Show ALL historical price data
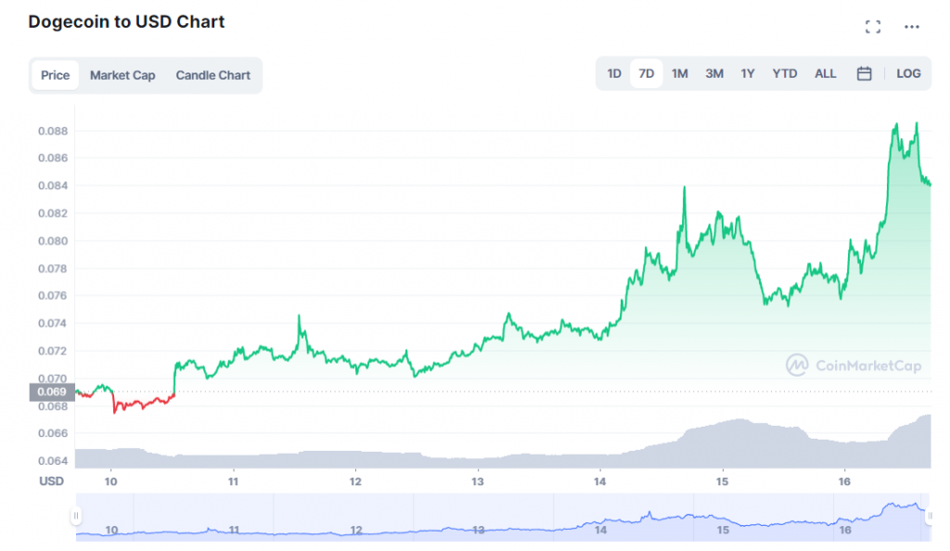The image size is (950, 551). (x=825, y=72)
